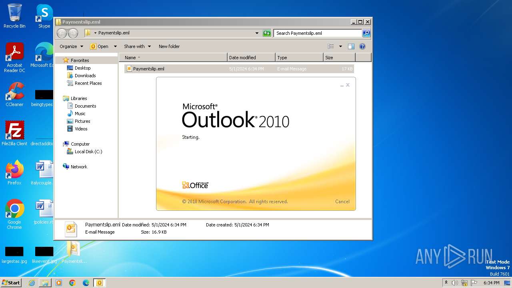512x288 pixels.
Task: Open Local Disk (C:)
Action: pyautogui.click(x=88, y=152)
